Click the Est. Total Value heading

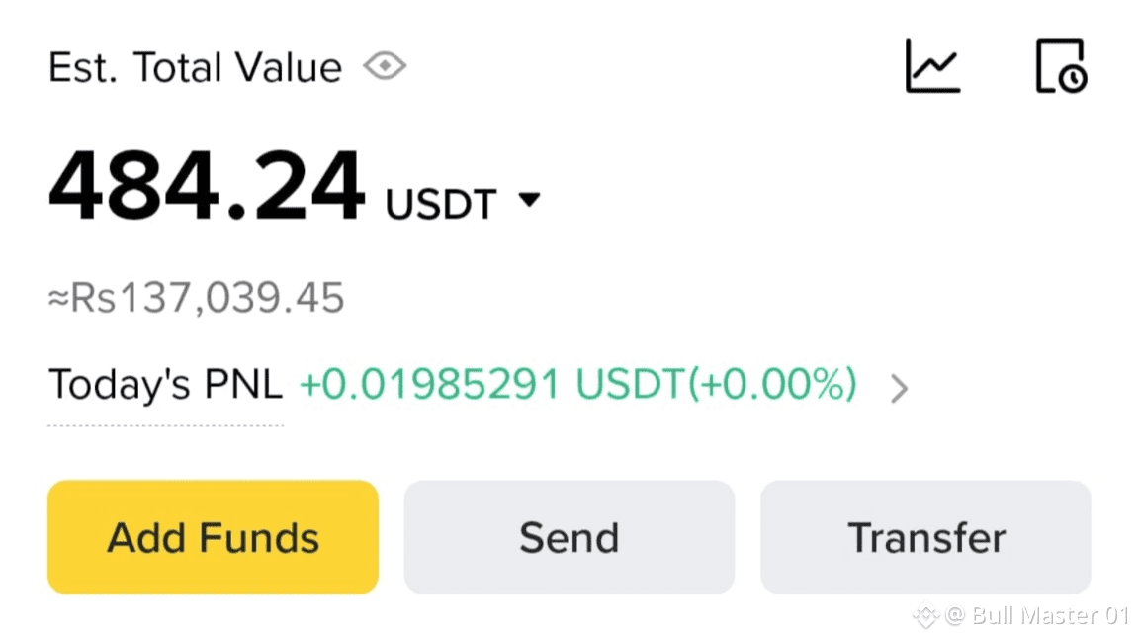[195, 67]
